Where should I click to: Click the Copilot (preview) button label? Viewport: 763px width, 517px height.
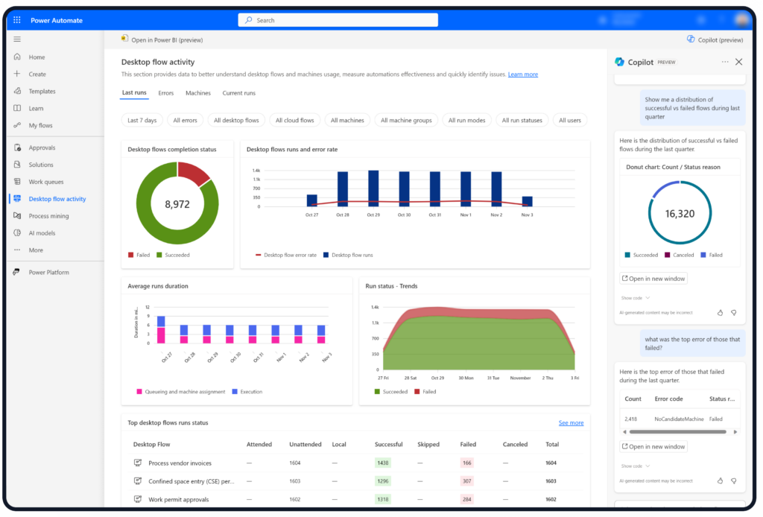[x=721, y=40]
